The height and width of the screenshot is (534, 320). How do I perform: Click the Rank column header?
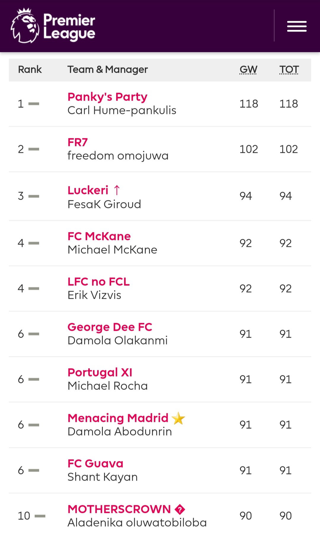click(x=30, y=69)
